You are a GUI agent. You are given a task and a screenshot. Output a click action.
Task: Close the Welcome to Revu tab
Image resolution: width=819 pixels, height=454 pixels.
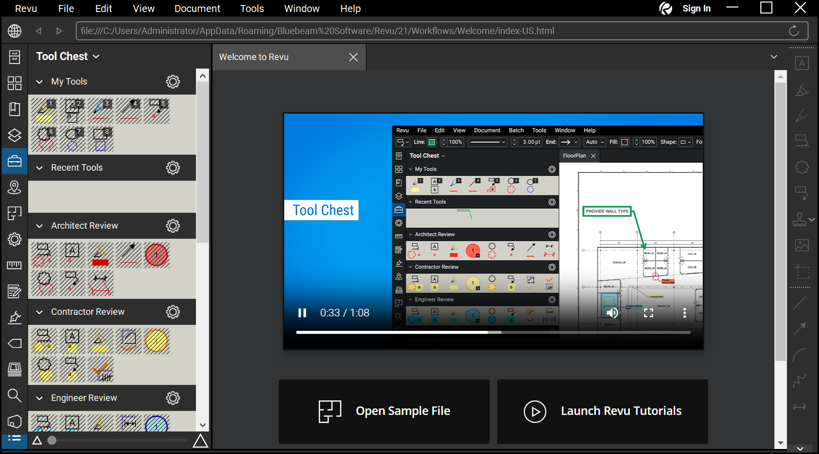pyautogui.click(x=353, y=57)
